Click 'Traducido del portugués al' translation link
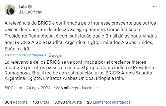 (x=26, y=55)
